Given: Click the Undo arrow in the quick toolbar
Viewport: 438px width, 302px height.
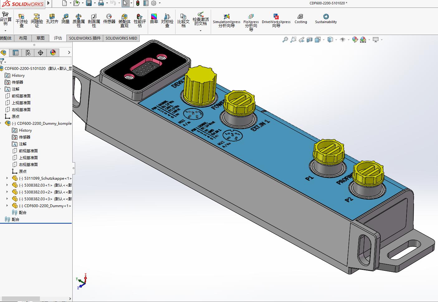Looking at the screenshot, I should 113,3.
